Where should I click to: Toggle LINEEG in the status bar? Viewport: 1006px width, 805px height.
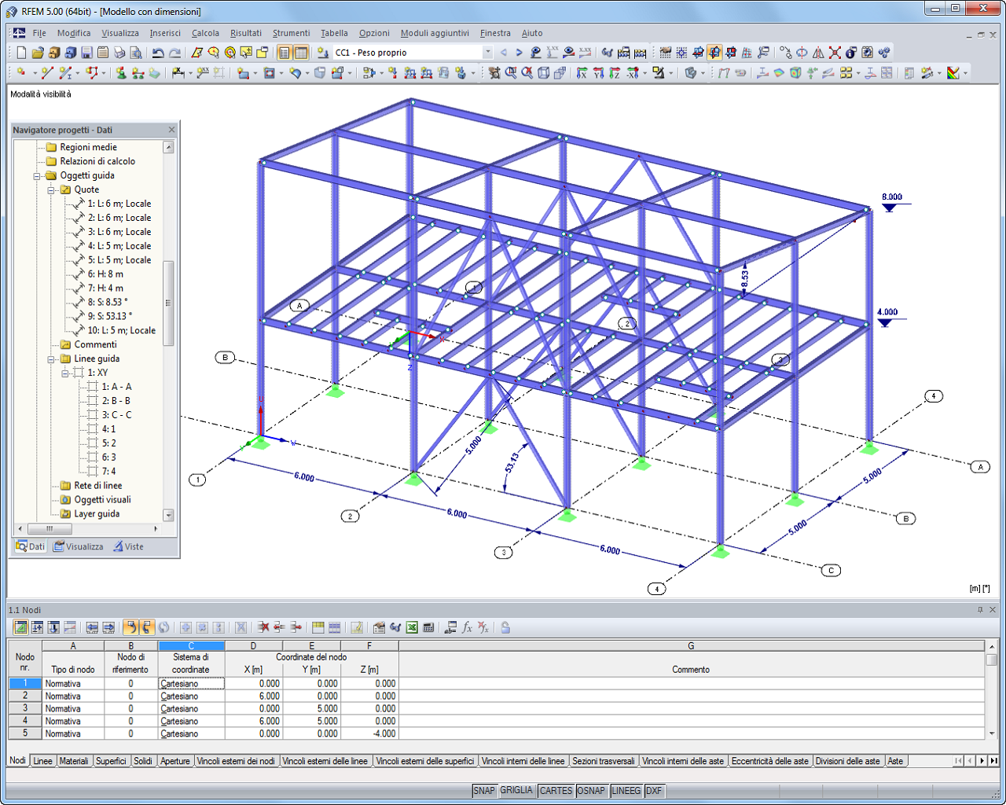pyautogui.click(x=626, y=791)
